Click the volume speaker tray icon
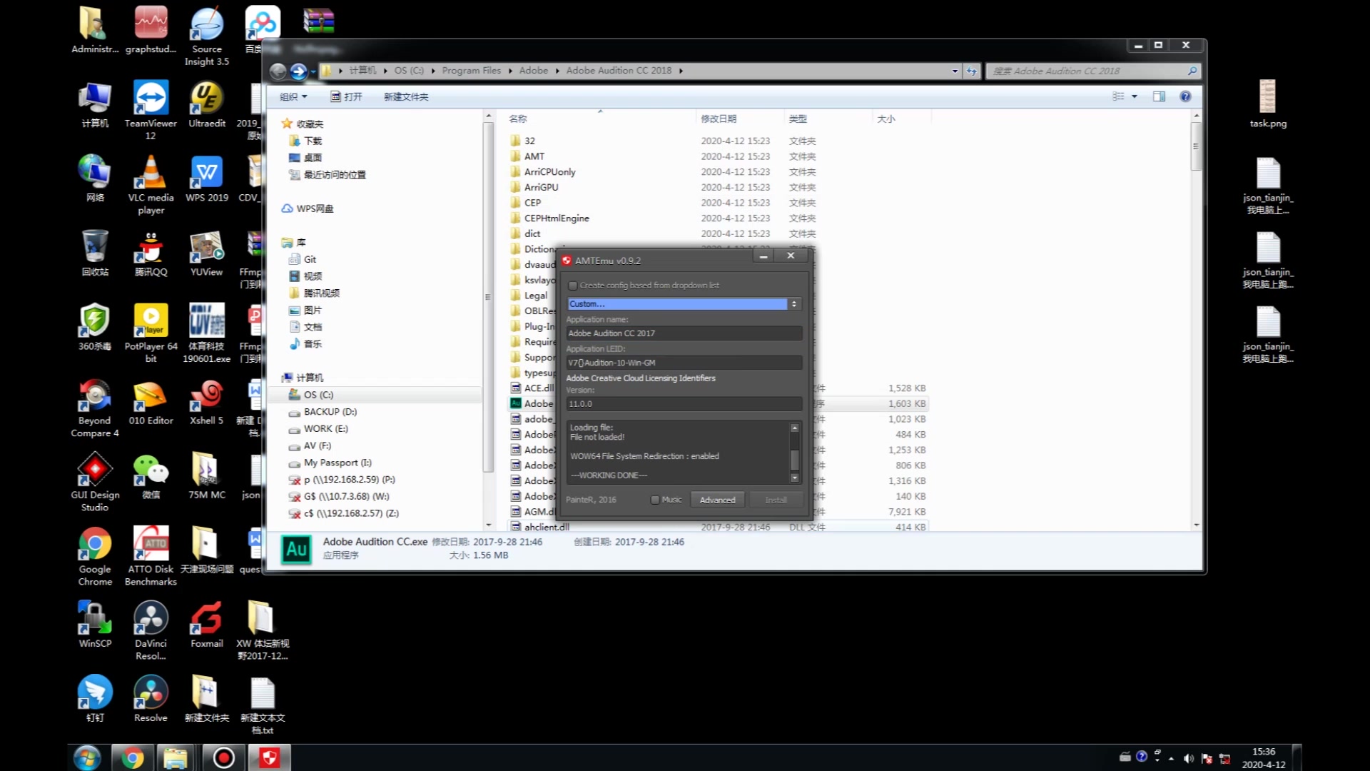Screen dimensions: 1370x771 pyautogui.click(x=1188, y=758)
